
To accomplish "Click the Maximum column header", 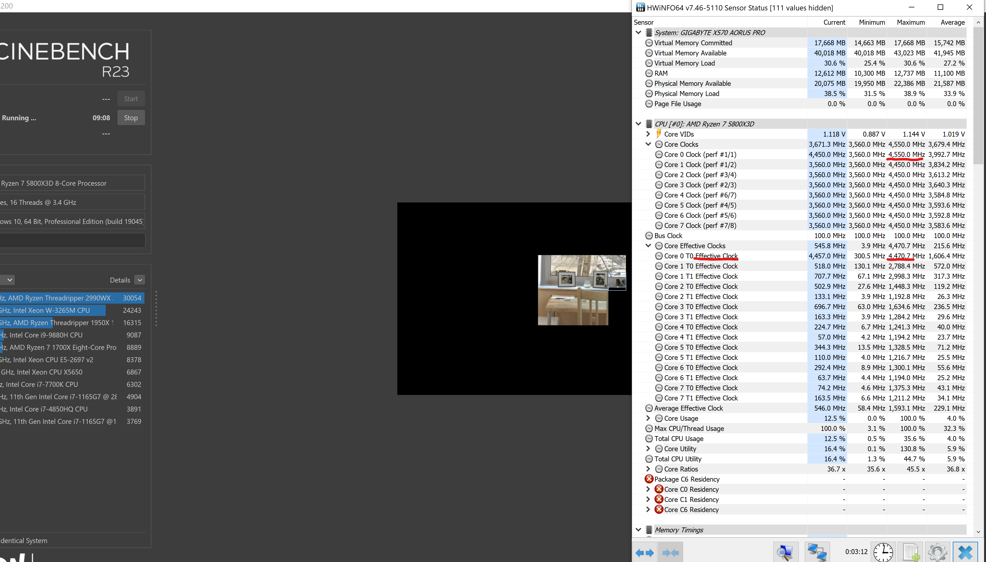I will pos(910,22).
